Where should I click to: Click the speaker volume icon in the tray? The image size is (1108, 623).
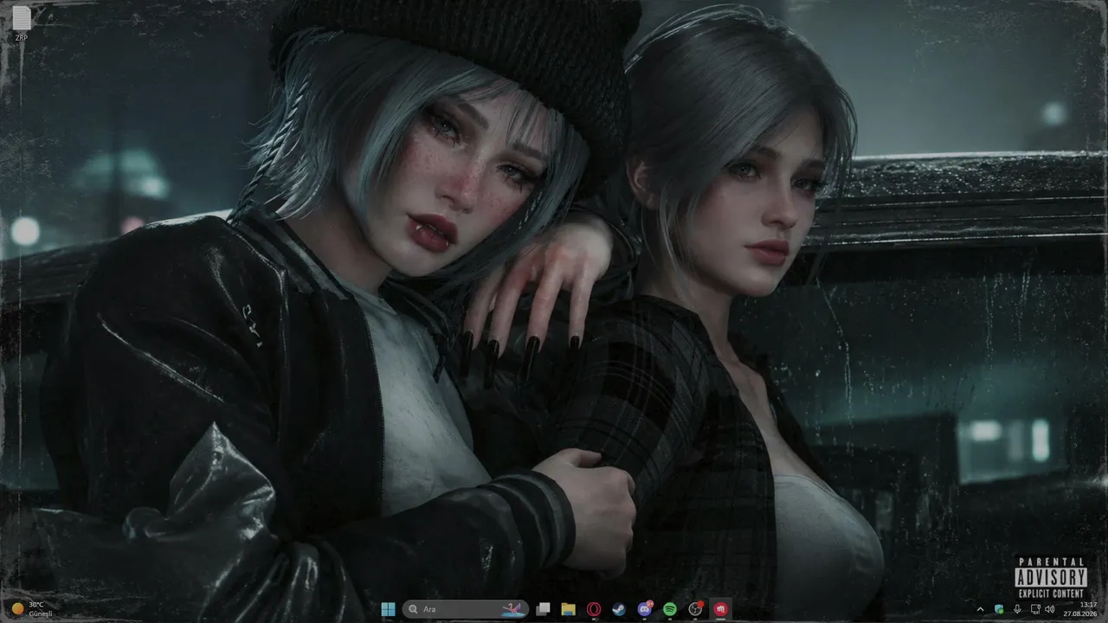pos(1050,609)
